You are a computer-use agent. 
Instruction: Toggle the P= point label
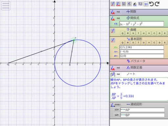116,47
